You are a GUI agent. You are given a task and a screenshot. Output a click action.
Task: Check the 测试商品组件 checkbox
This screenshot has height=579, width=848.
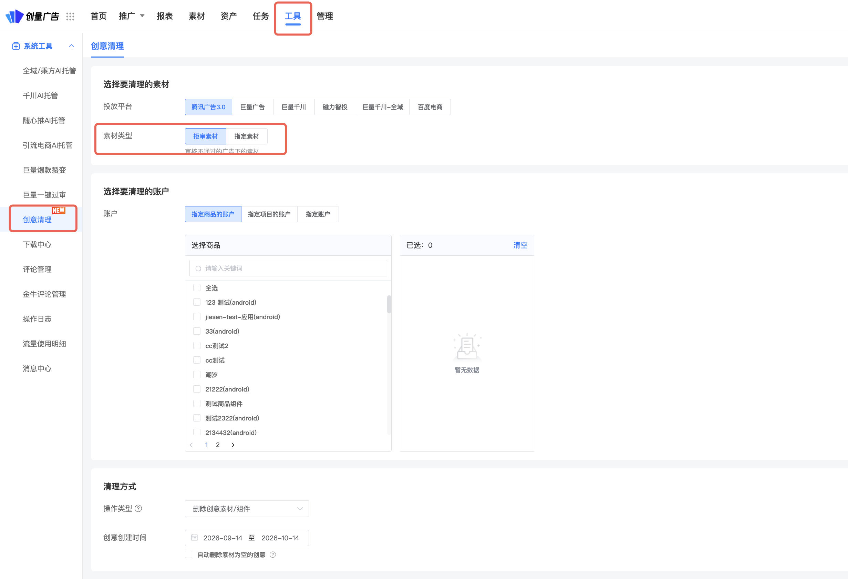(197, 404)
